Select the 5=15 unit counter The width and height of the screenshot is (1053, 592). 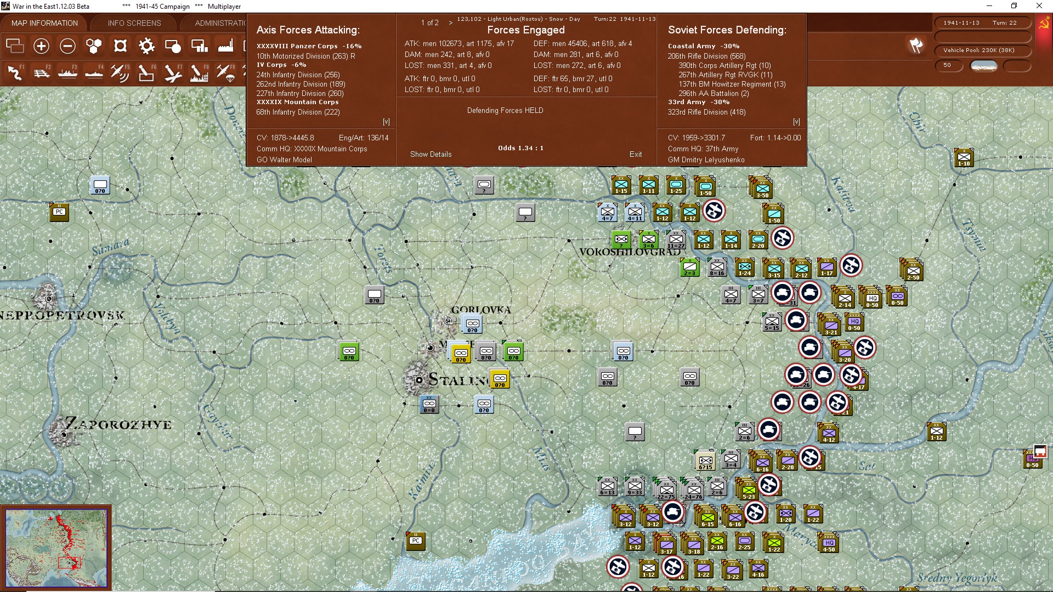pos(772,322)
